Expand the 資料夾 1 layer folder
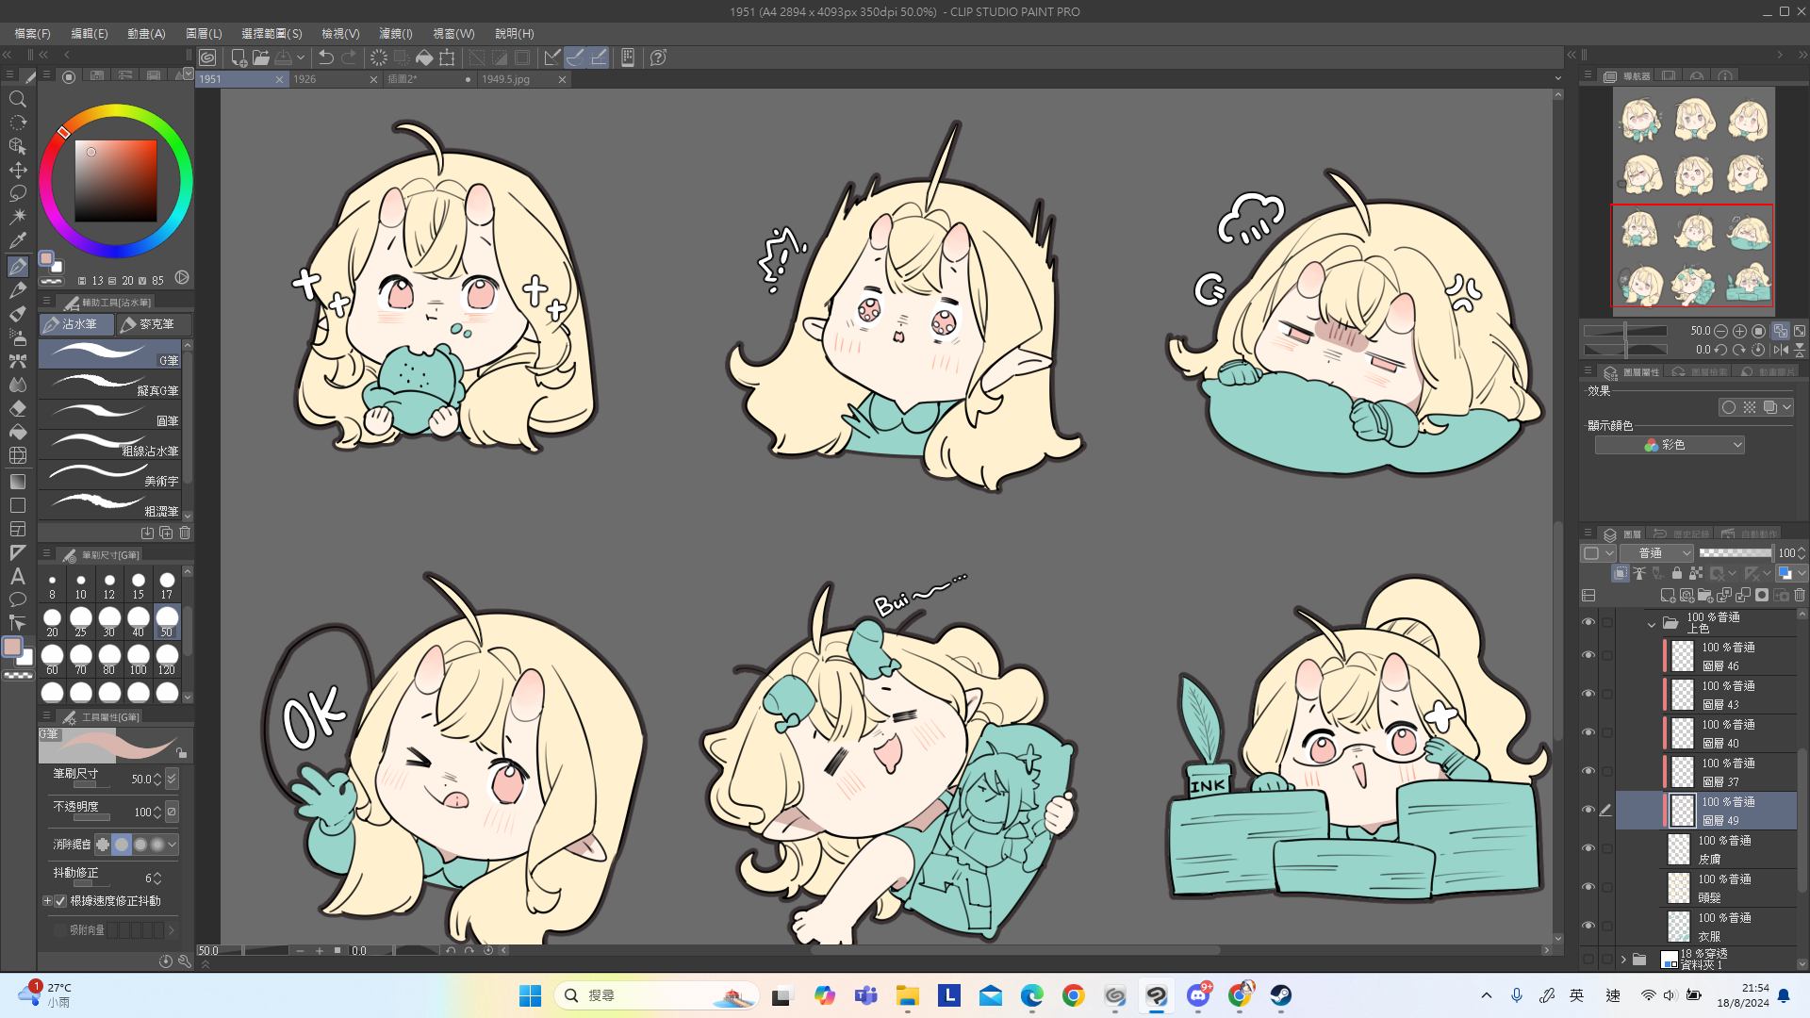Screen dimensions: 1810x1018 coord(1623,960)
